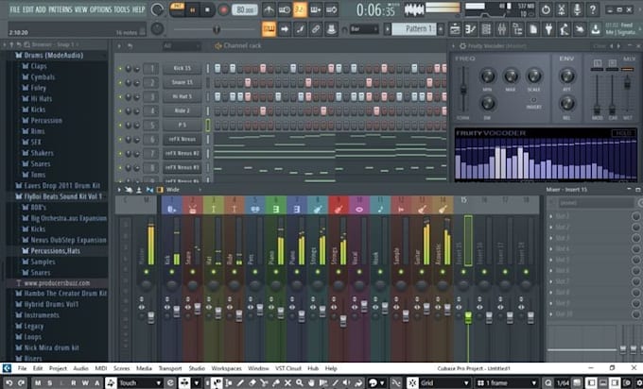Select the Cubase zoom magnifier tool
643x389 pixels.
coord(300,382)
